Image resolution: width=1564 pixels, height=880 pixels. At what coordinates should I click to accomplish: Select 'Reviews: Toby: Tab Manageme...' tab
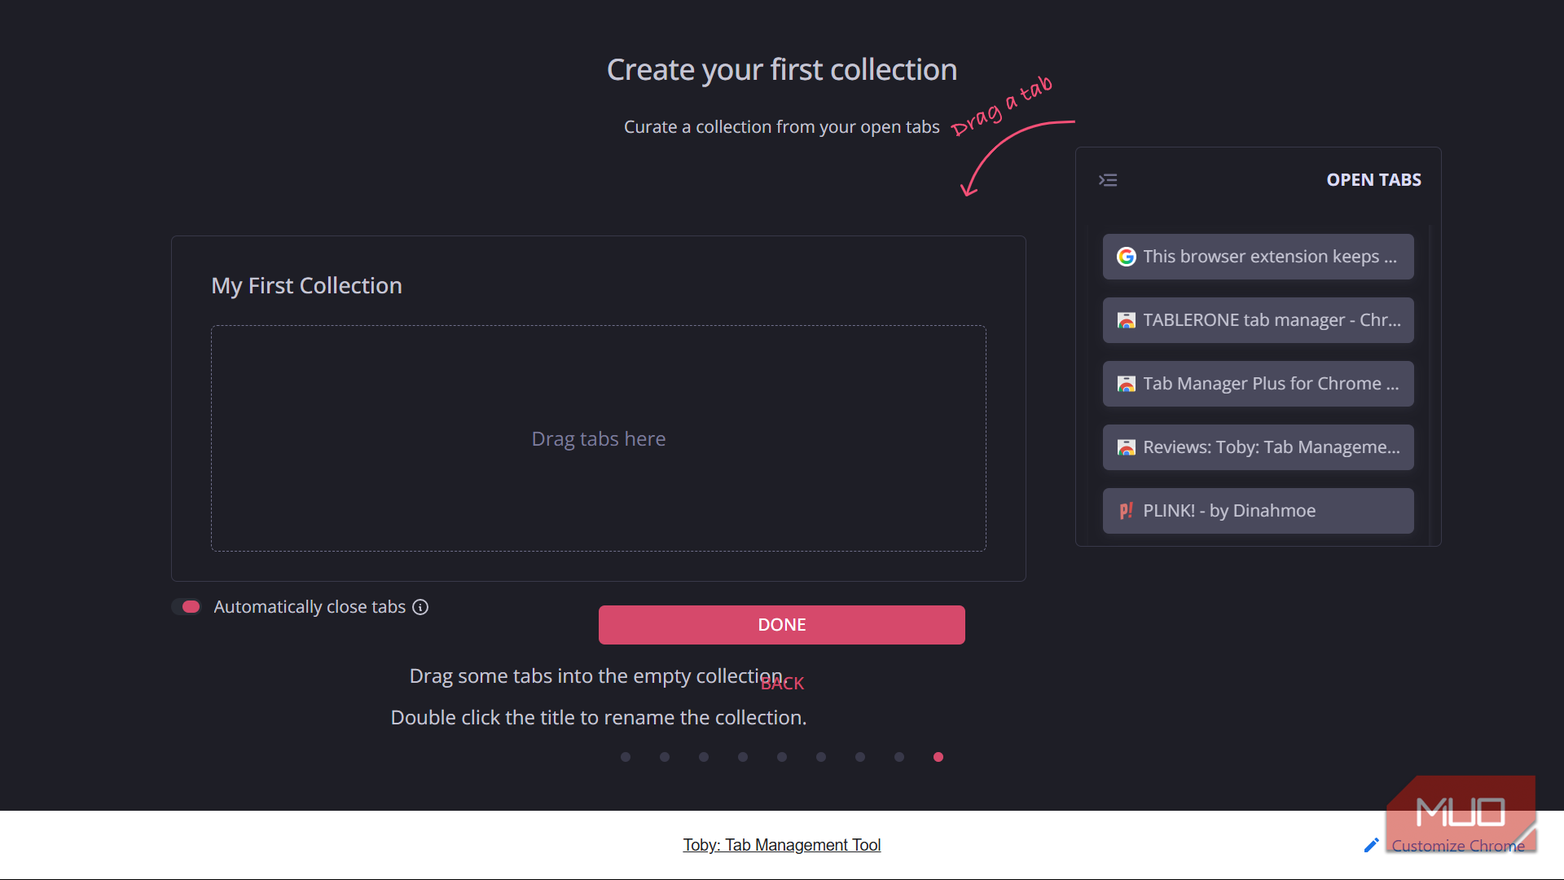click(x=1259, y=447)
